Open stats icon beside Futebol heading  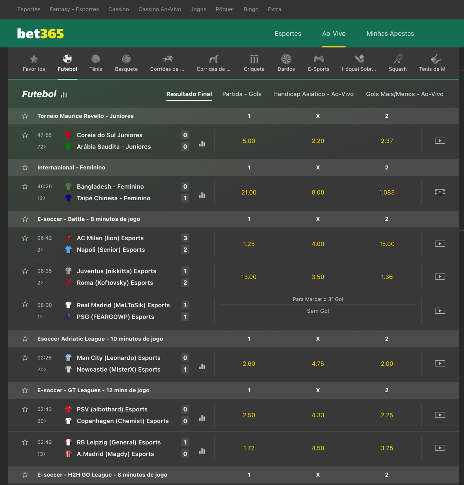pos(64,95)
